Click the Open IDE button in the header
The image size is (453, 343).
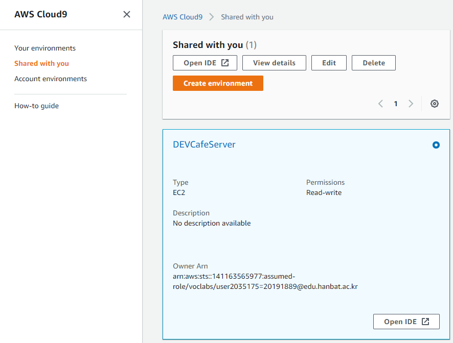[205, 63]
